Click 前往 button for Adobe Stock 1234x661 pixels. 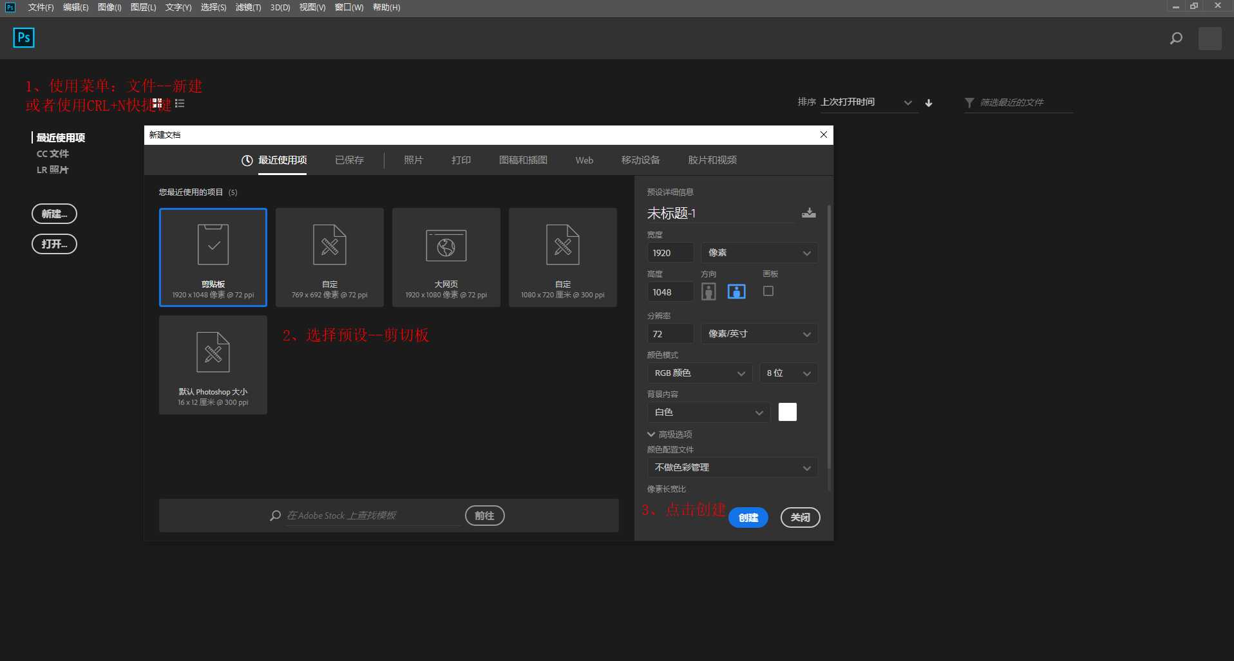(484, 516)
